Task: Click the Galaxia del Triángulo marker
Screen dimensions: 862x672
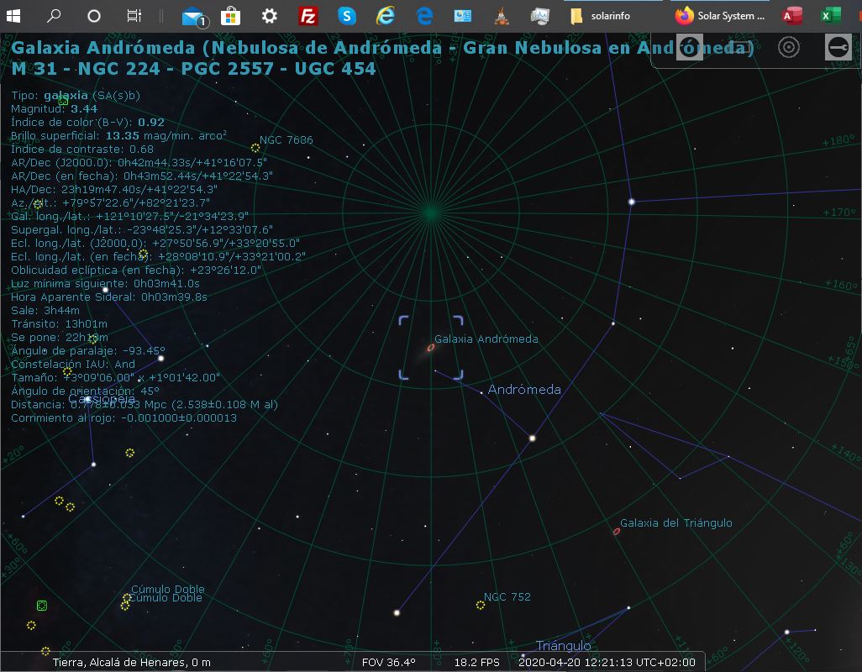Action: [x=617, y=532]
